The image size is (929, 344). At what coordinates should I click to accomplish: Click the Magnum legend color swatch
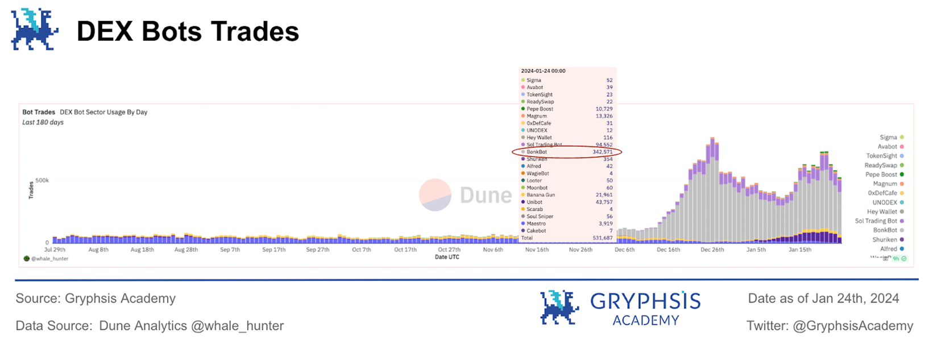902,184
